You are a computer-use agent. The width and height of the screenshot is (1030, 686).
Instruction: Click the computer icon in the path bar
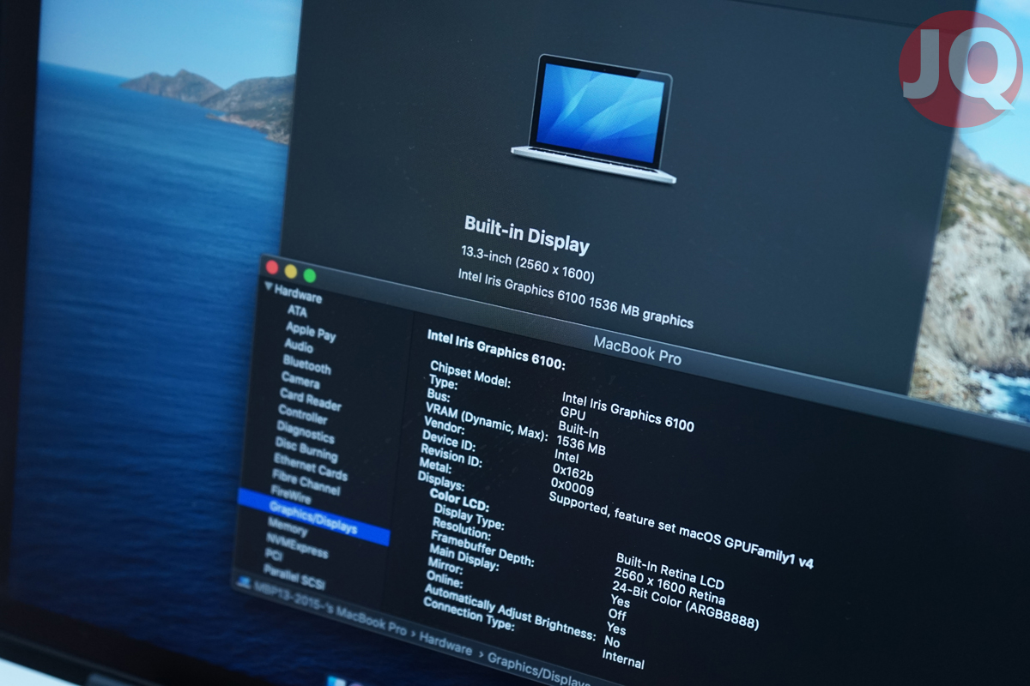click(x=243, y=583)
